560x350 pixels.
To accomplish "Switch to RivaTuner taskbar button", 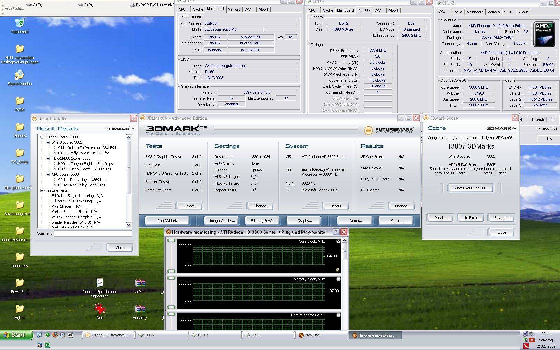I will pos(321,335).
